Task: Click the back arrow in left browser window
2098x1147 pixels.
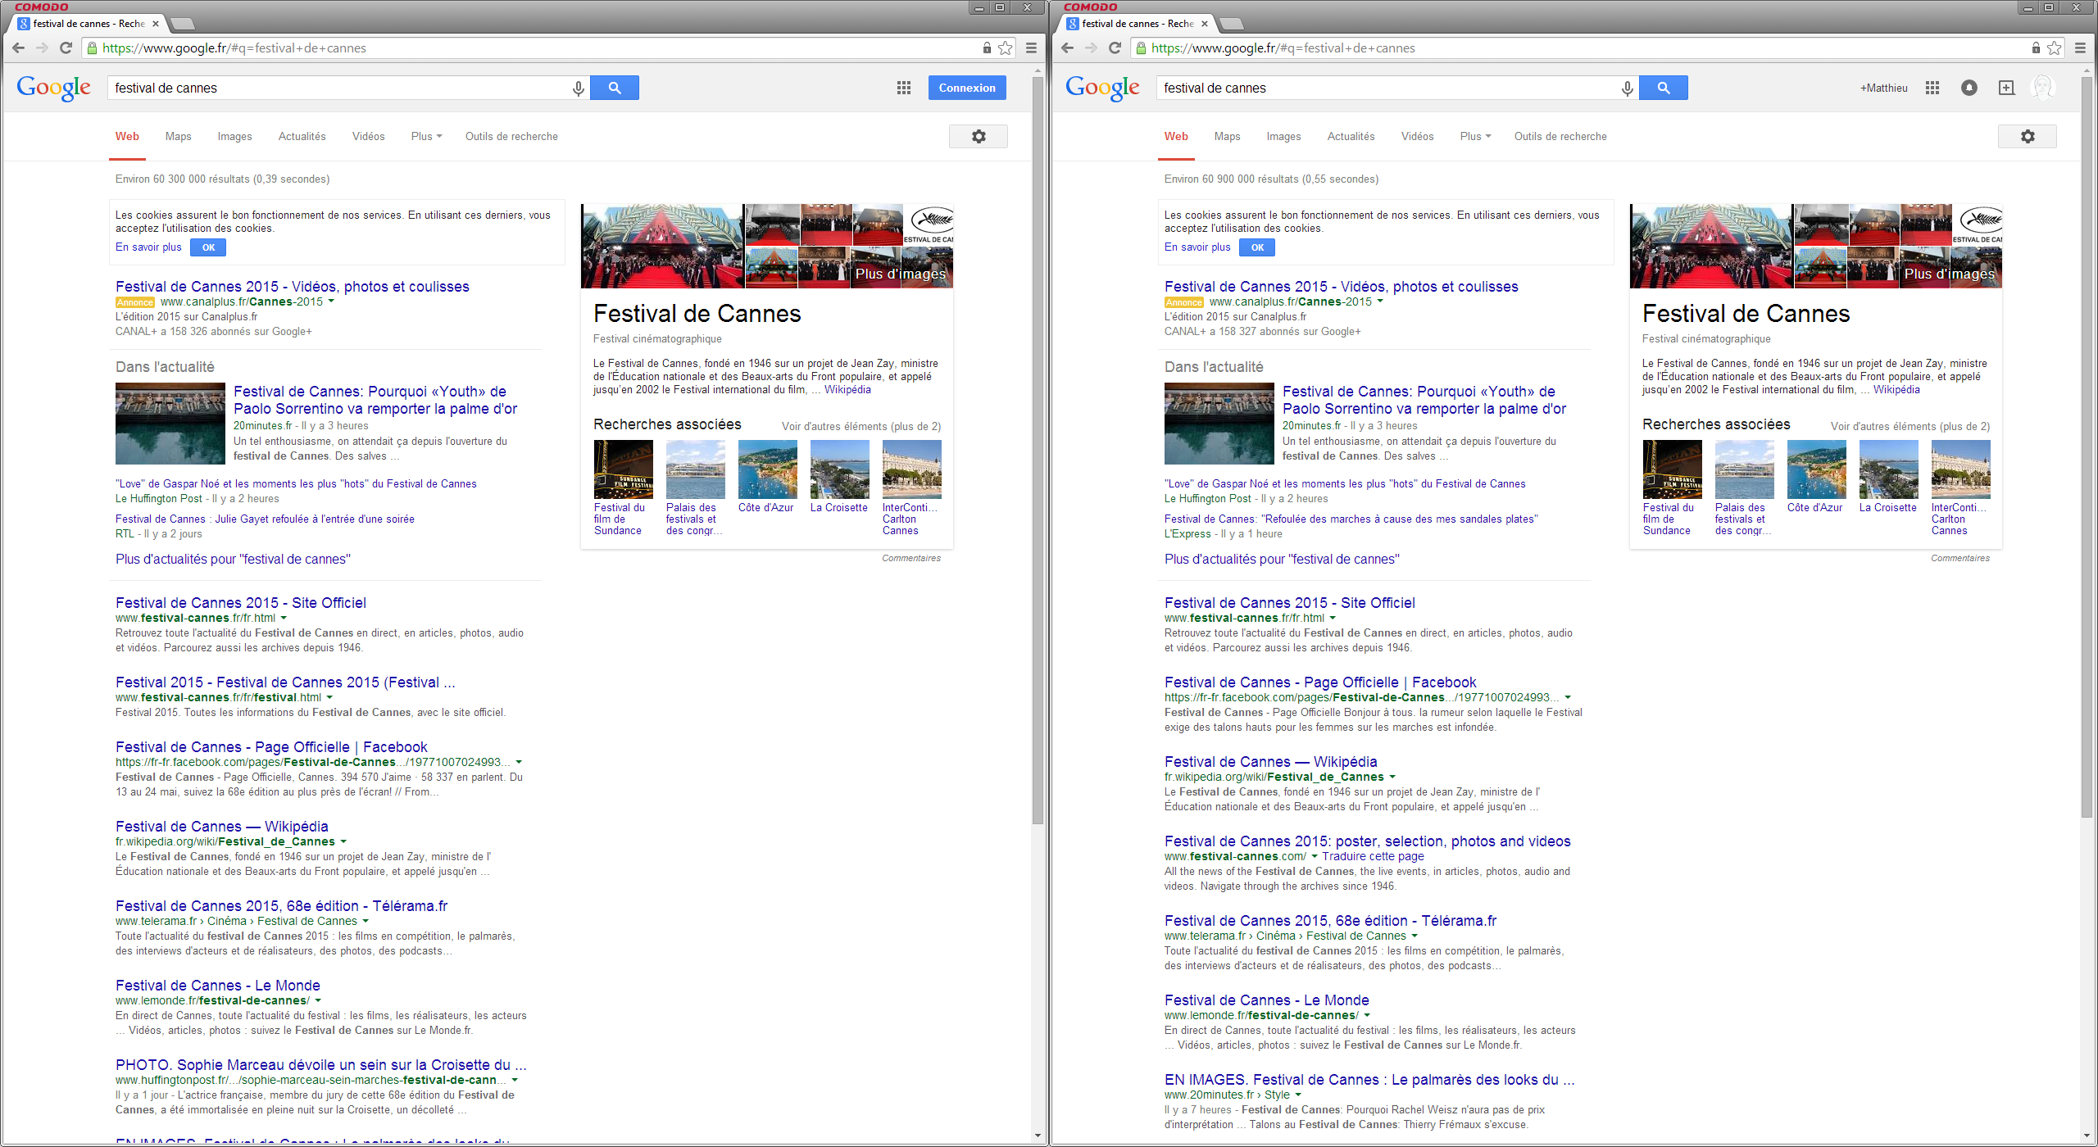Action: pos(18,48)
